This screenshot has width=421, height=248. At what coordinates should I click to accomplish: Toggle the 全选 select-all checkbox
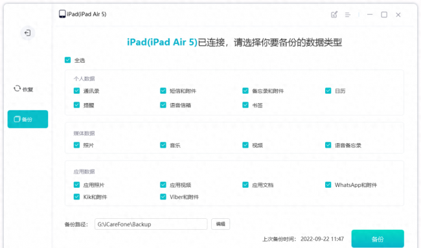click(x=67, y=60)
